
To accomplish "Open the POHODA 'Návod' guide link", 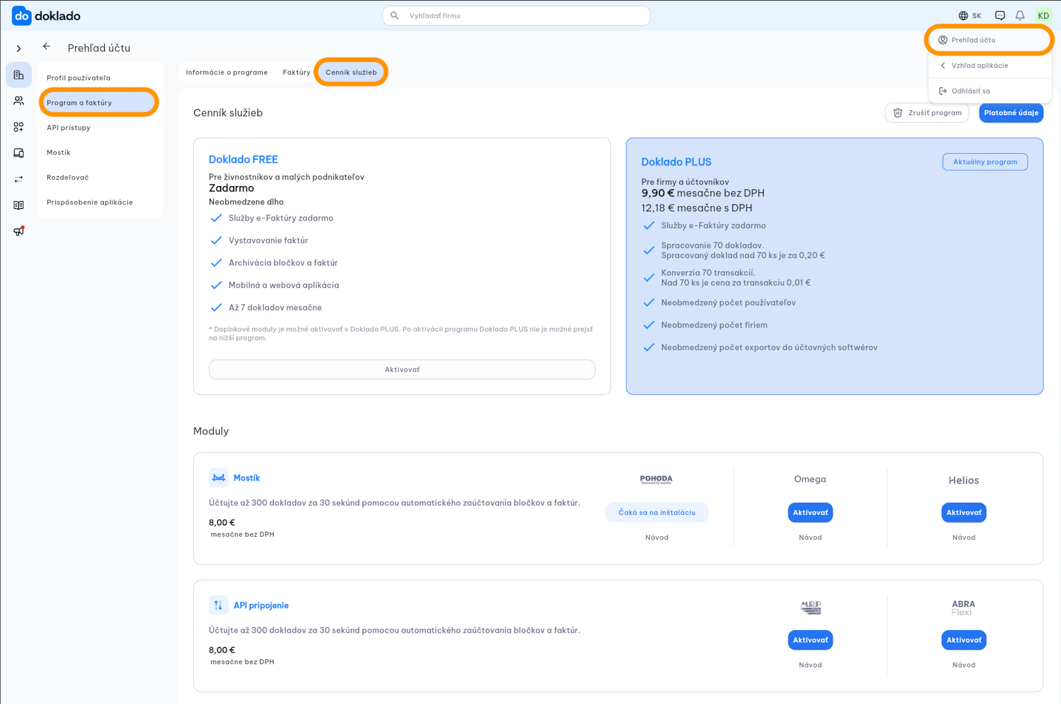I will click(656, 537).
